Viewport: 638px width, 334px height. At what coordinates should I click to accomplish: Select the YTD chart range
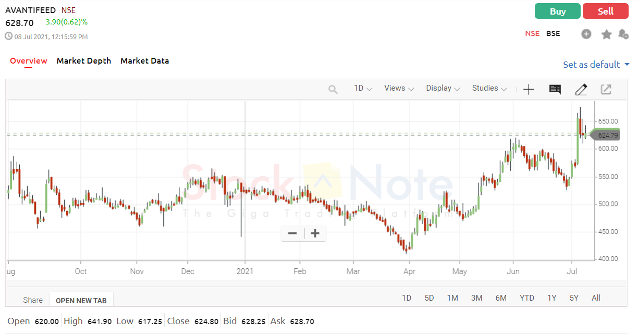click(x=527, y=298)
